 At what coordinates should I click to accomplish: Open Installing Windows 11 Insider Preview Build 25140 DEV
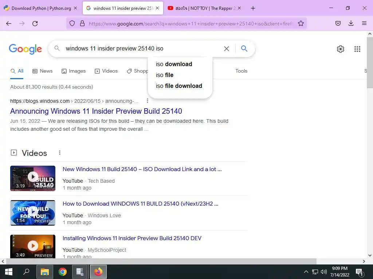coord(132,238)
